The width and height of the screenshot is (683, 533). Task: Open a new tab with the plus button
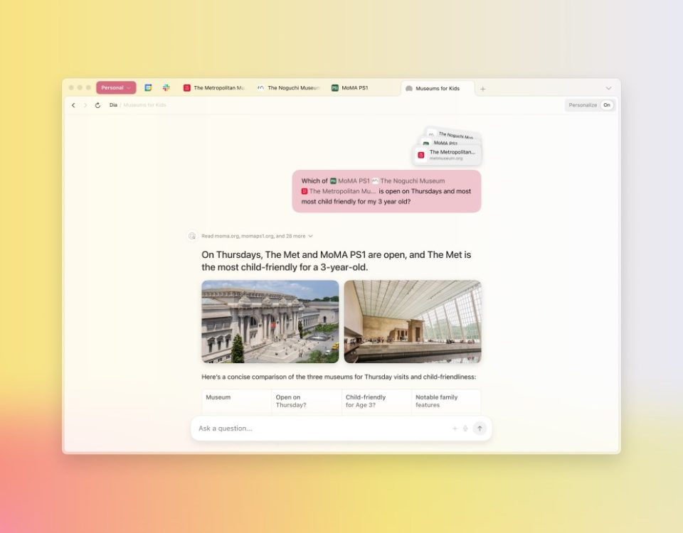tap(483, 88)
